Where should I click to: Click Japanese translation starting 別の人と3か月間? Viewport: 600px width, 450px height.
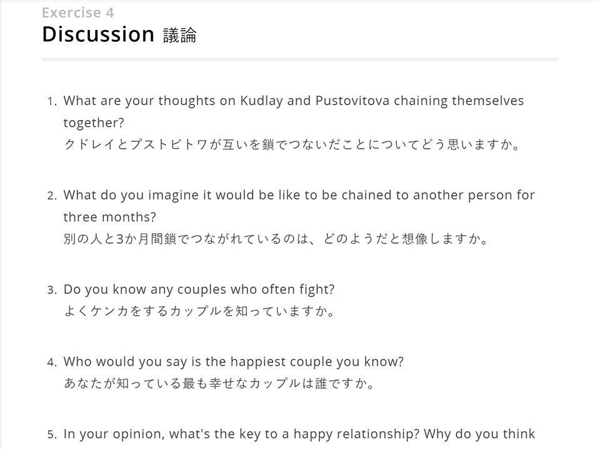[x=276, y=239]
